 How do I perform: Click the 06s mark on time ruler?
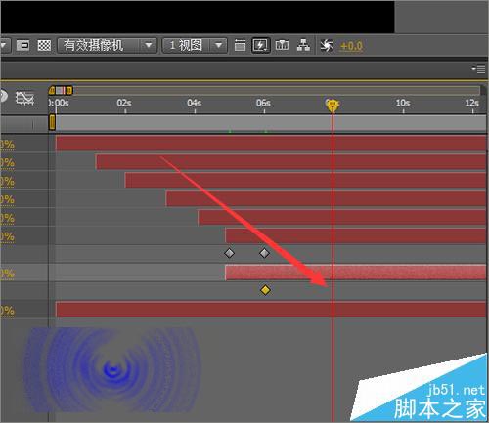point(263,104)
